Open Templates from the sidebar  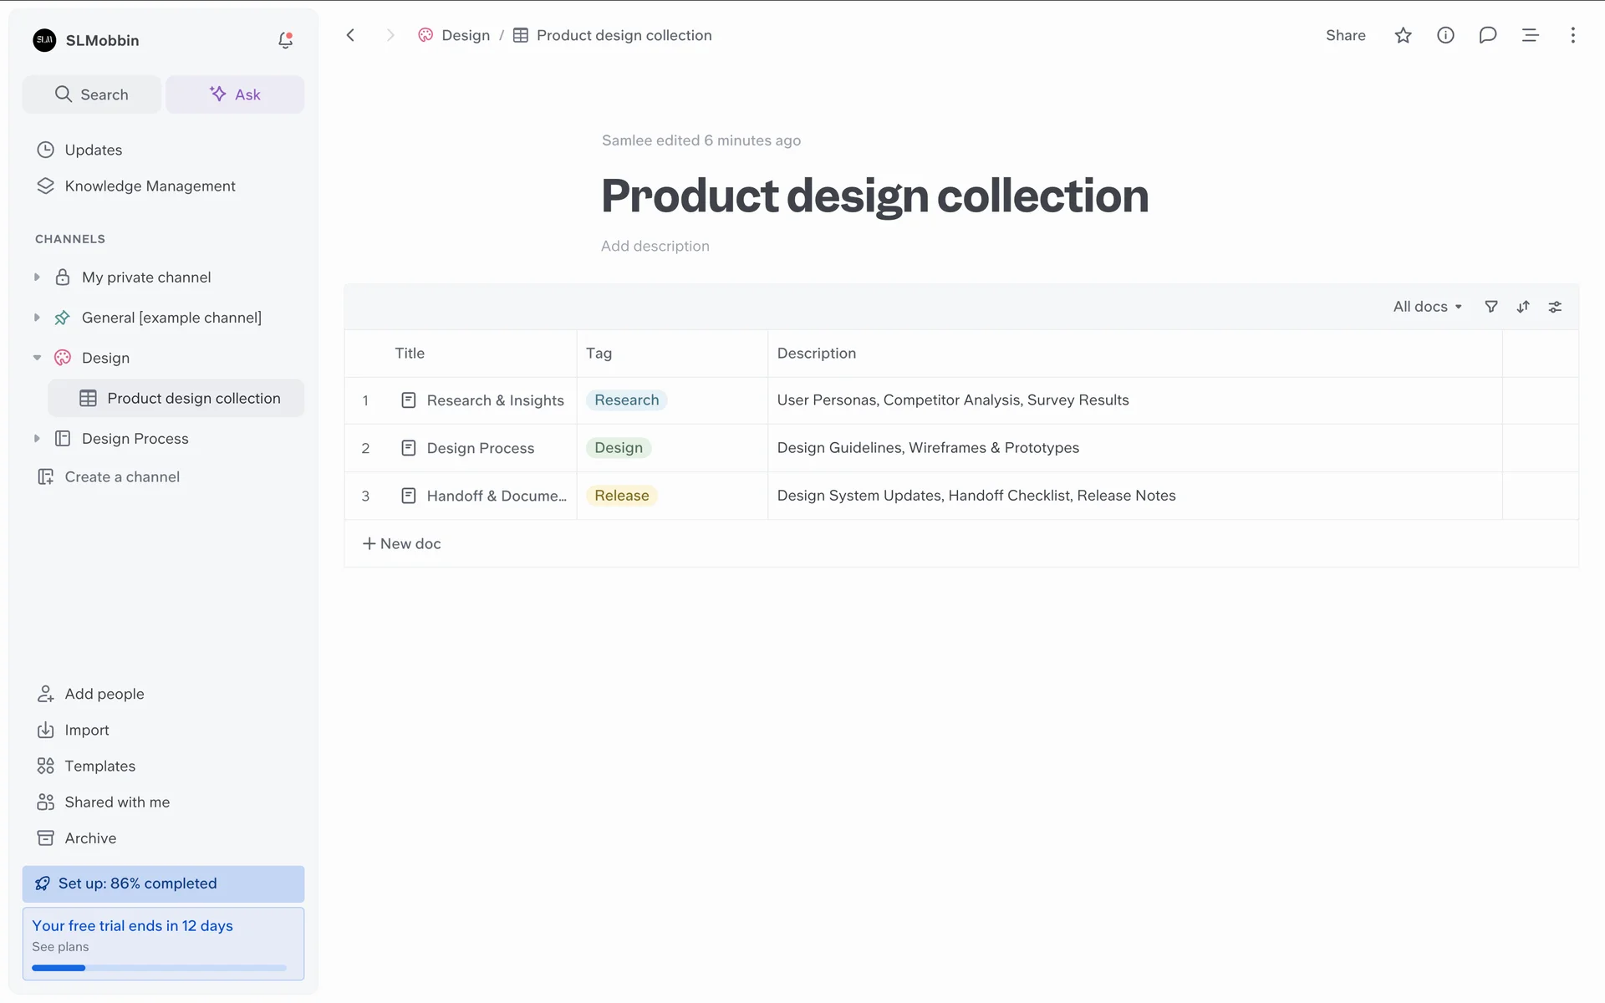pyautogui.click(x=99, y=766)
